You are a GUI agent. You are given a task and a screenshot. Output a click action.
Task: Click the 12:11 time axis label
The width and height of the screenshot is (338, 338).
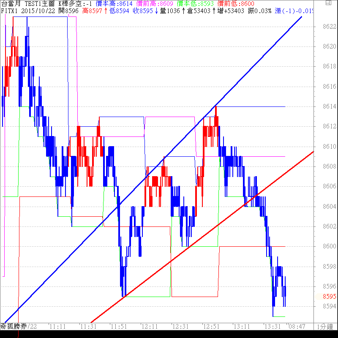[150, 327]
